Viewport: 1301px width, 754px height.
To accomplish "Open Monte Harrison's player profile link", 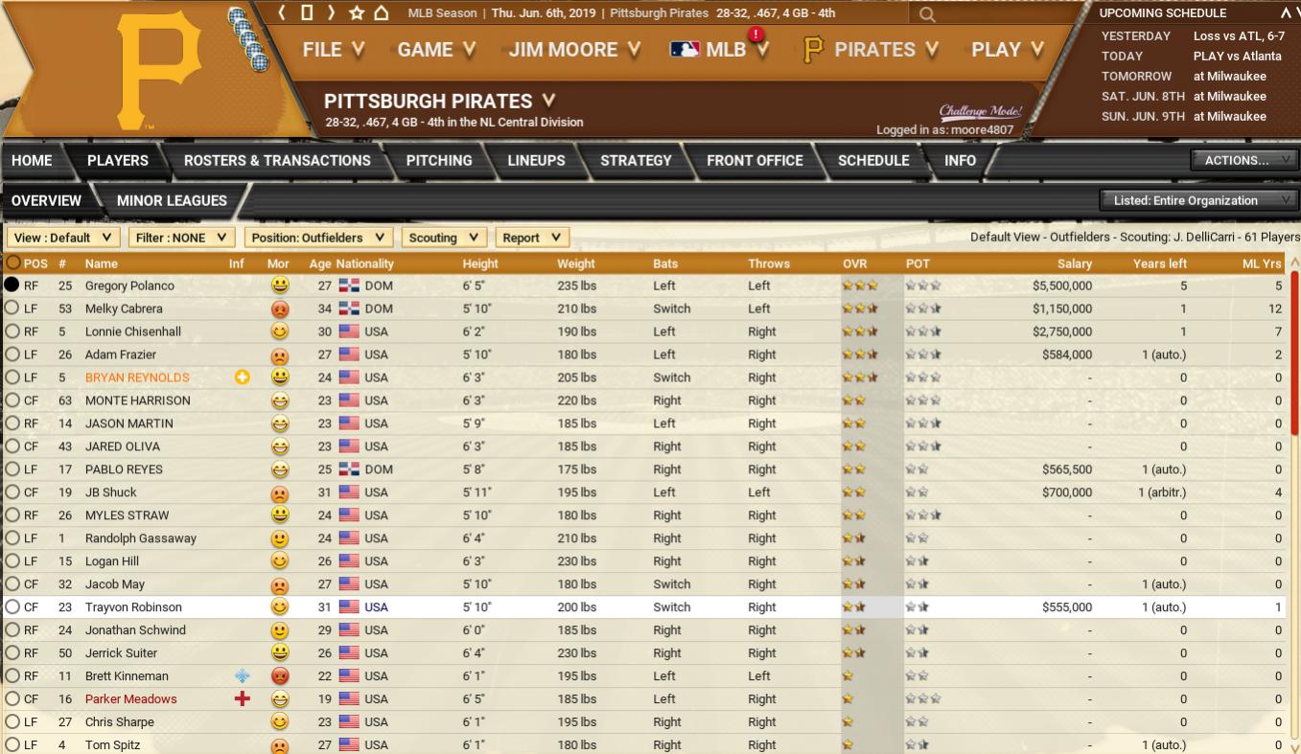I will point(137,400).
